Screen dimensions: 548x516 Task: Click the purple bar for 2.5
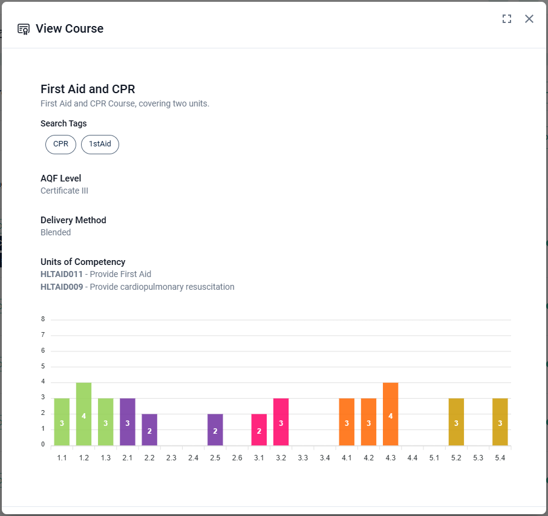pyautogui.click(x=215, y=429)
